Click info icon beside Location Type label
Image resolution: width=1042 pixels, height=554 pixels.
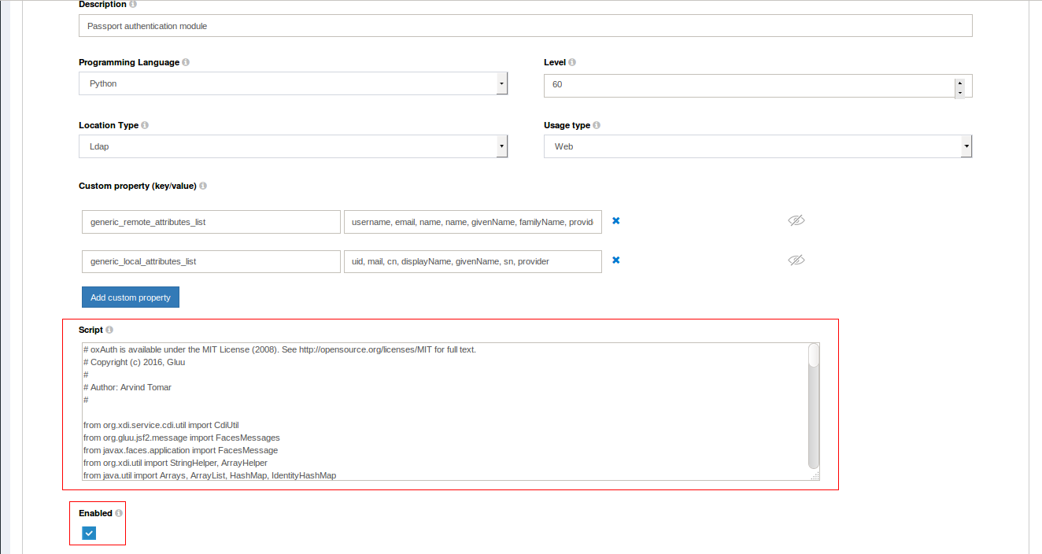[x=145, y=125]
